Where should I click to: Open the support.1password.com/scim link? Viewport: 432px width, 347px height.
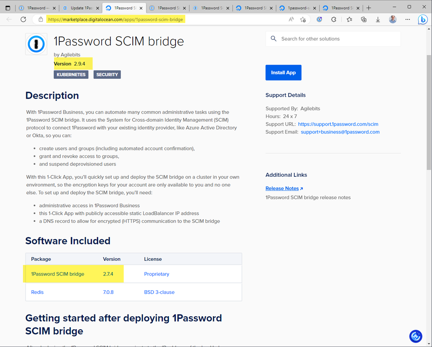click(x=338, y=124)
